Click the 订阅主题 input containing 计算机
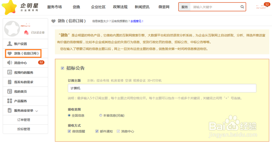272x144 pixels. coord(162,88)
